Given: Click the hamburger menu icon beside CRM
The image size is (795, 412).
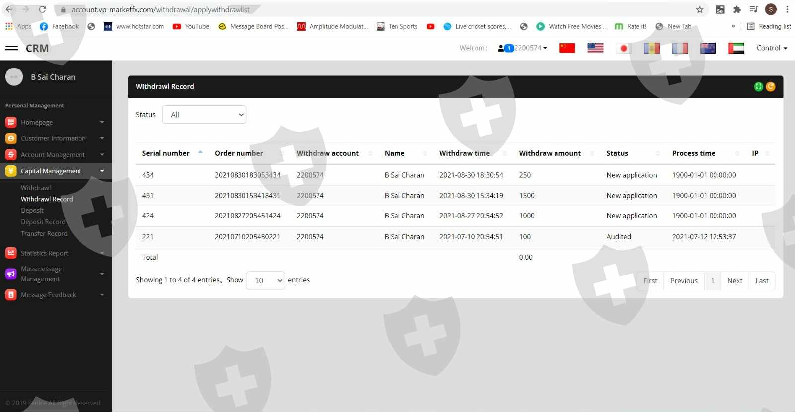Looking at the screenshot, I should coord(11,48).
